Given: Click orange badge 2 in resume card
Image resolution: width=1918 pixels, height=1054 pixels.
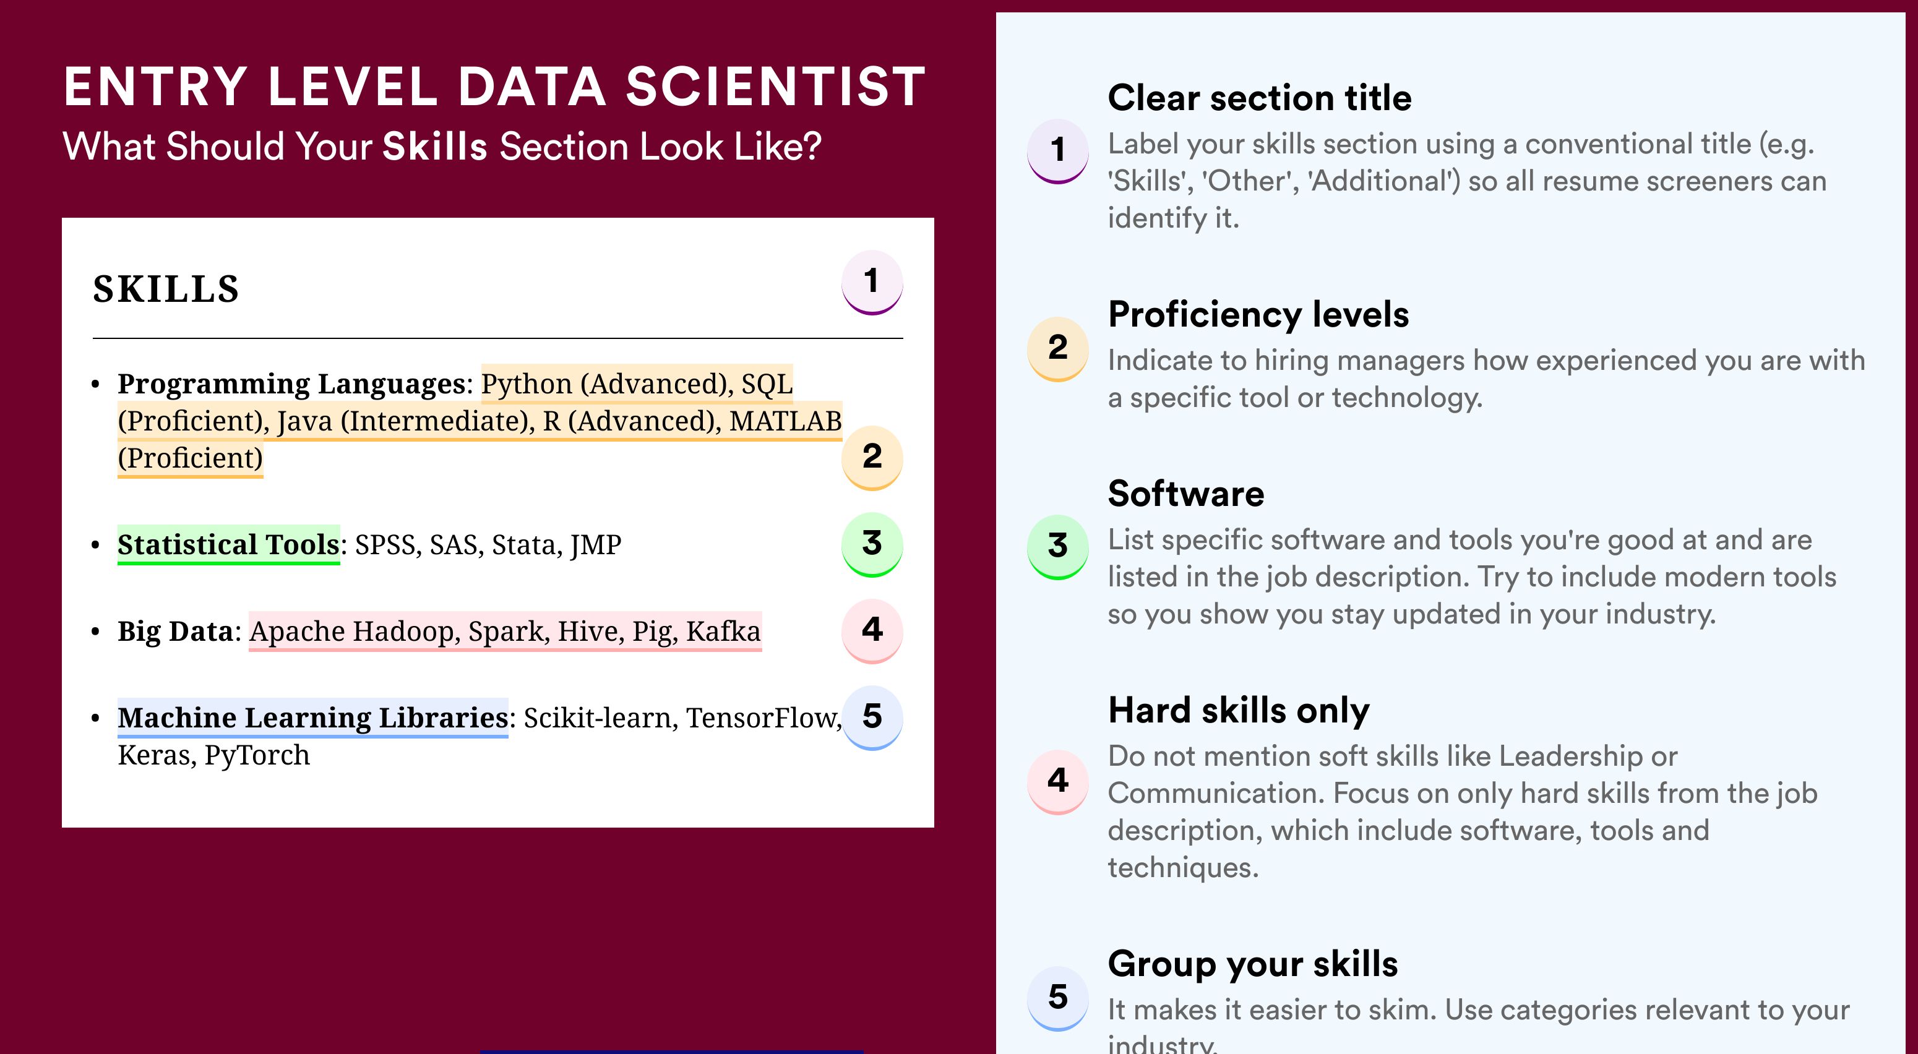Looking at the screenshot, I should click(872, 457).
